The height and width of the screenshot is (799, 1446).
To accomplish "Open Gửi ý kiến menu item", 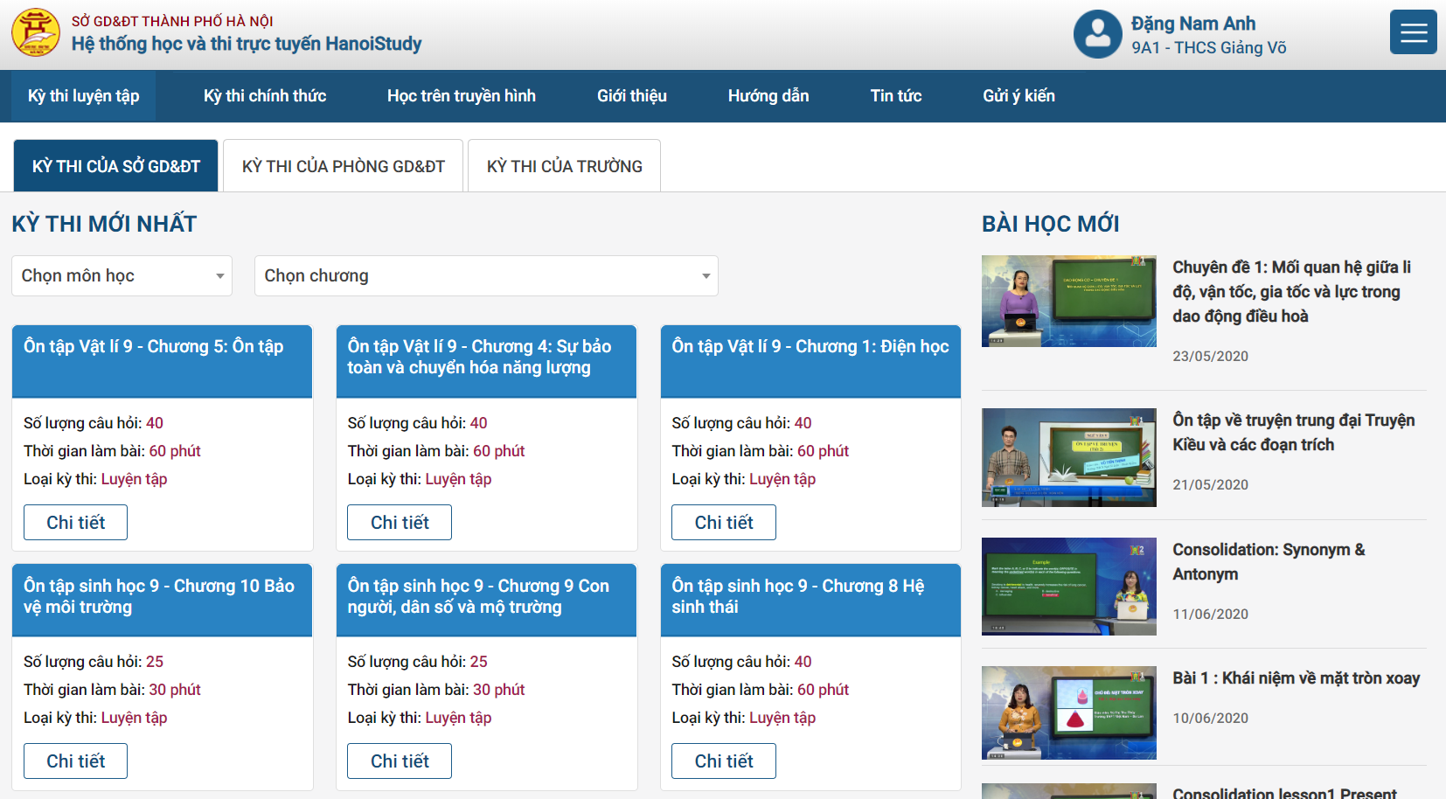I will [1019, 96].
